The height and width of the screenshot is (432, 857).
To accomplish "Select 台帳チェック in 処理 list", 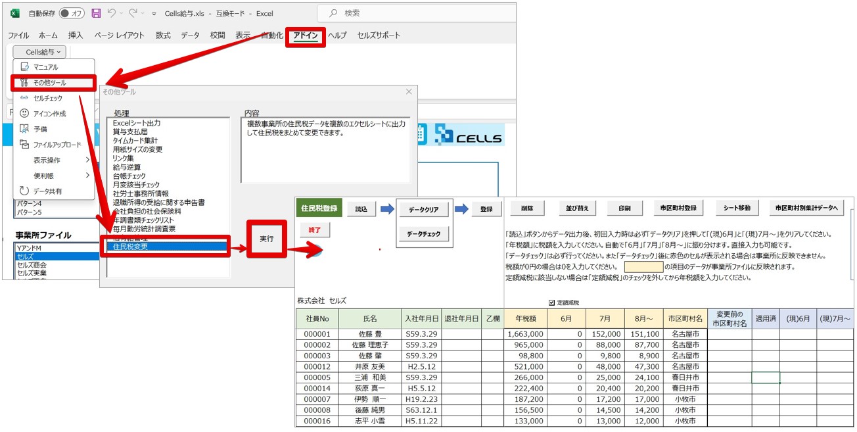I will tap(129, 176).
